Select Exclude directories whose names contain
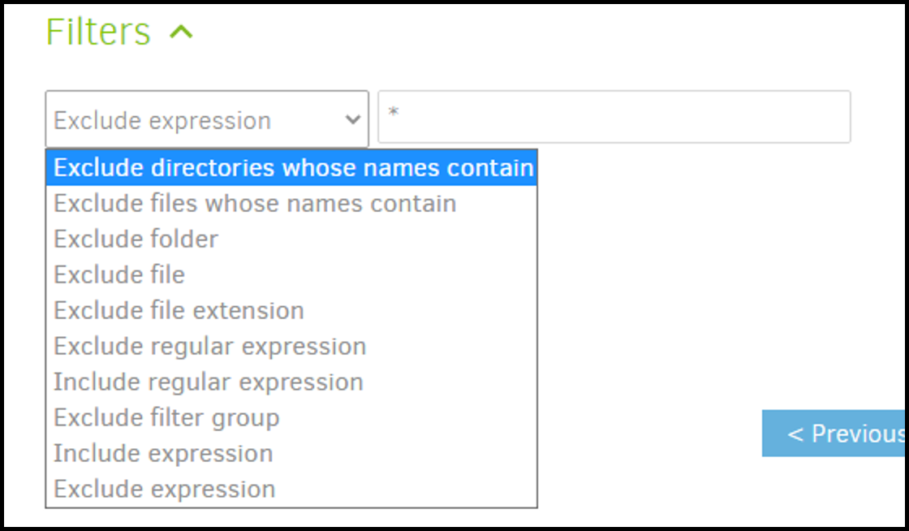The height and width of the screenshot is (531, 909). click(x=292, y=168)
